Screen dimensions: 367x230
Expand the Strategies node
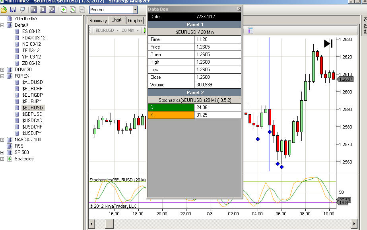(2, 159)
